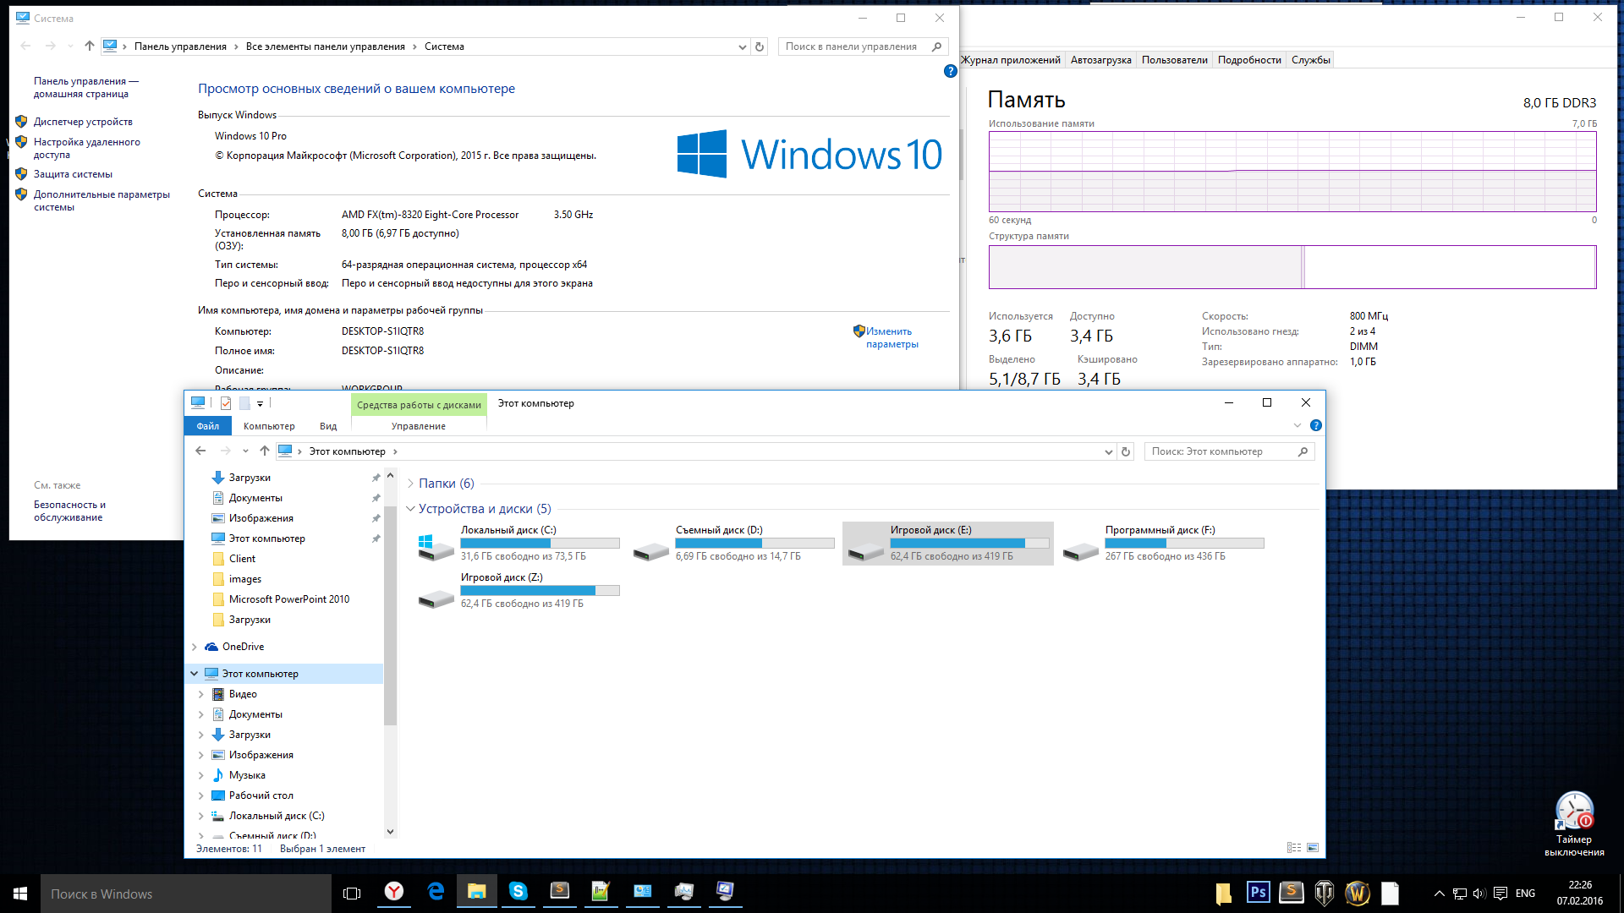This screenshot has width=1624, height=913.
Task: Open Дополнительные параметры системы link
Action: coord(101,200)
